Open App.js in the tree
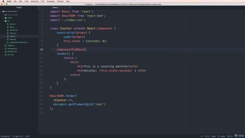 pyautogui.click(x=12, y=27)
